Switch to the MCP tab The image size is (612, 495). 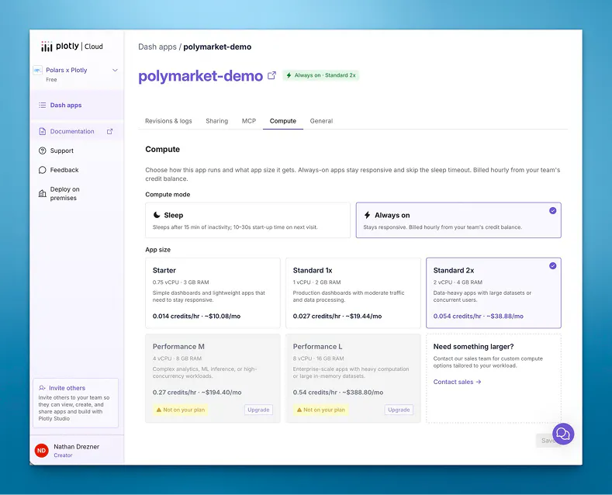pos(249,121)
